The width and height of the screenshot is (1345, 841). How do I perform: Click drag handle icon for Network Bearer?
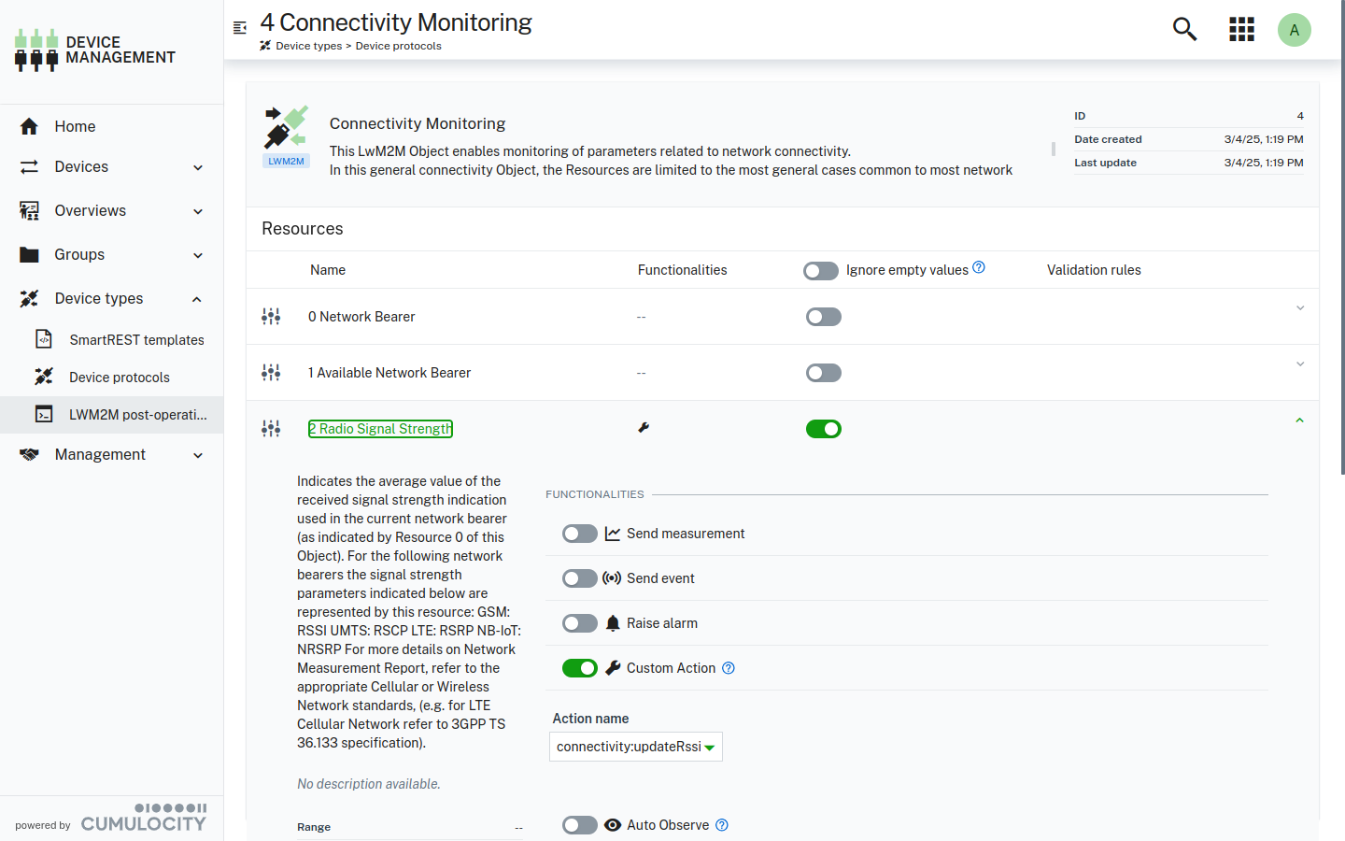tap(271, 317)
